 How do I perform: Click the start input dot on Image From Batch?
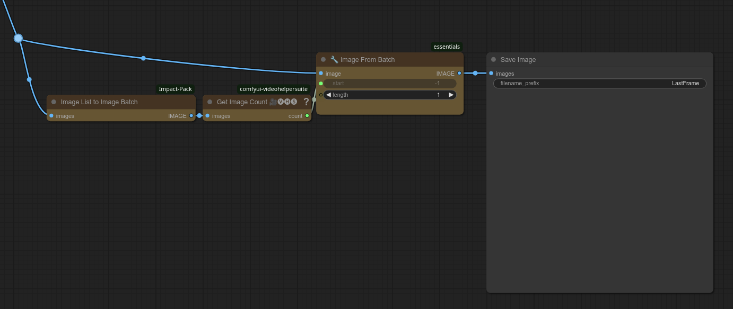click(321, 84)
